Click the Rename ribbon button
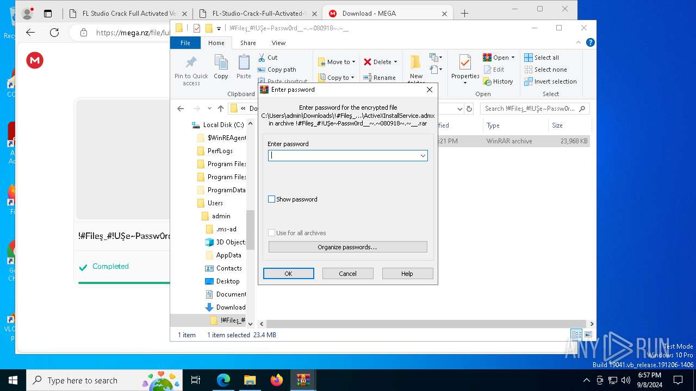Image resolution: width=696 pixels, height=391 pixels. [379, 78]
